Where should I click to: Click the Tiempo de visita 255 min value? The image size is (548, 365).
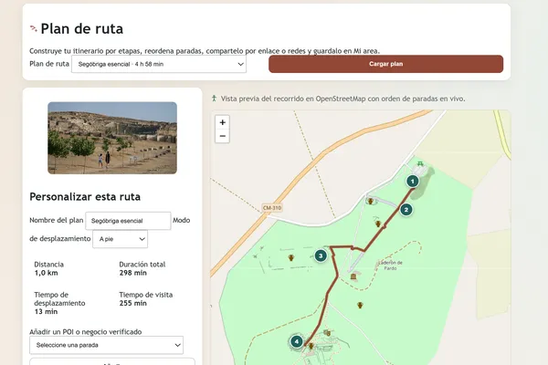tap(132, 303)
